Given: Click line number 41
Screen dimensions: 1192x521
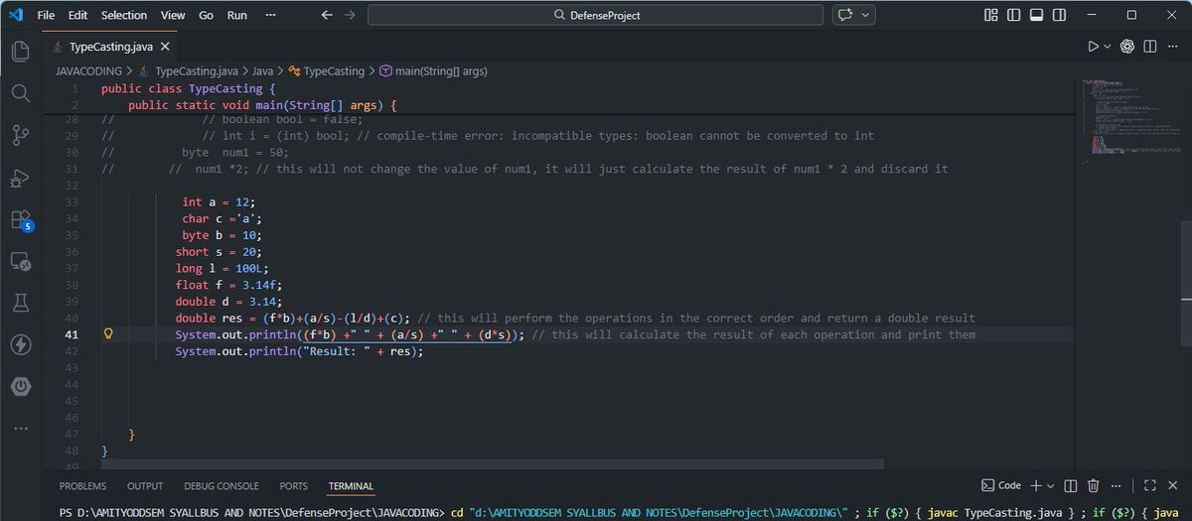Looking at the screenshot, I should [72, 334].
